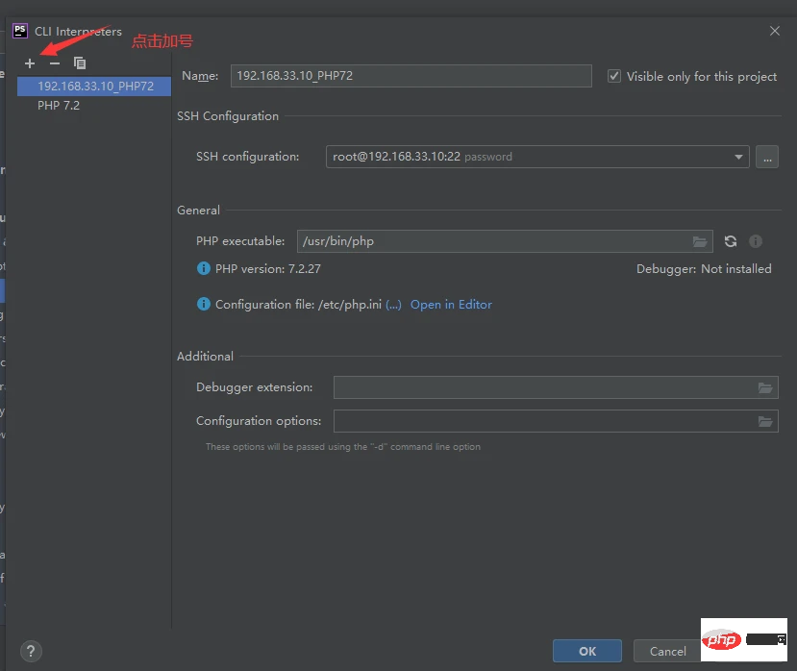Duplicate interpreter with copy icon
This screenshot has width=797, height=671.
80,63
